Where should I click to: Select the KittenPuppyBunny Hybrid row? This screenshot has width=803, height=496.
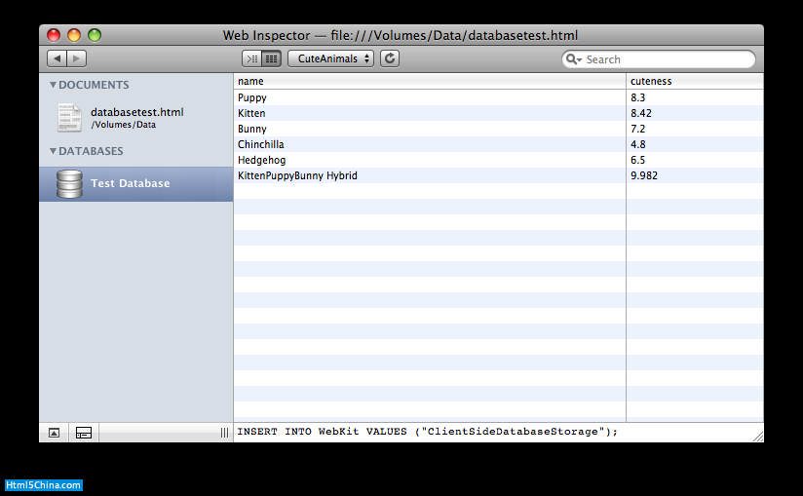click(297, 175)
